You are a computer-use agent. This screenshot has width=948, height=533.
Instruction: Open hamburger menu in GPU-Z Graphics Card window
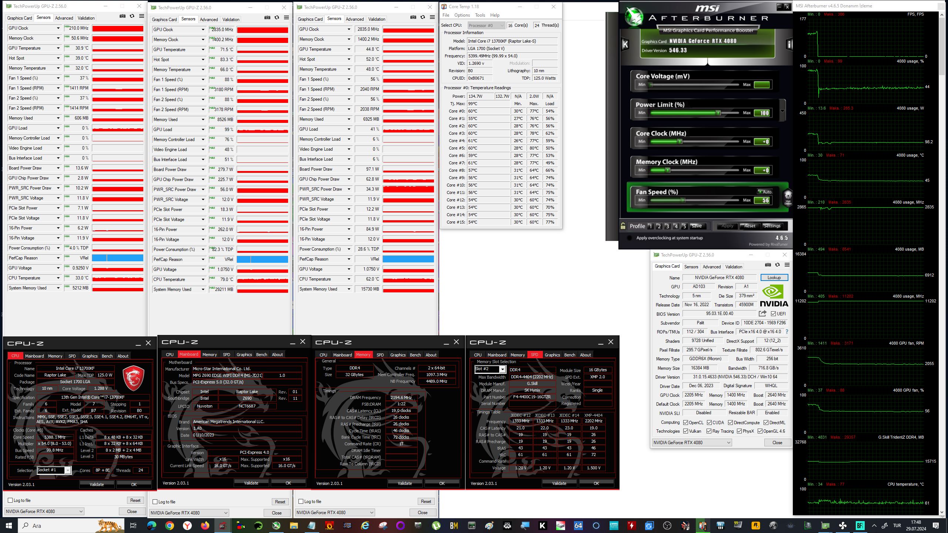787,265
